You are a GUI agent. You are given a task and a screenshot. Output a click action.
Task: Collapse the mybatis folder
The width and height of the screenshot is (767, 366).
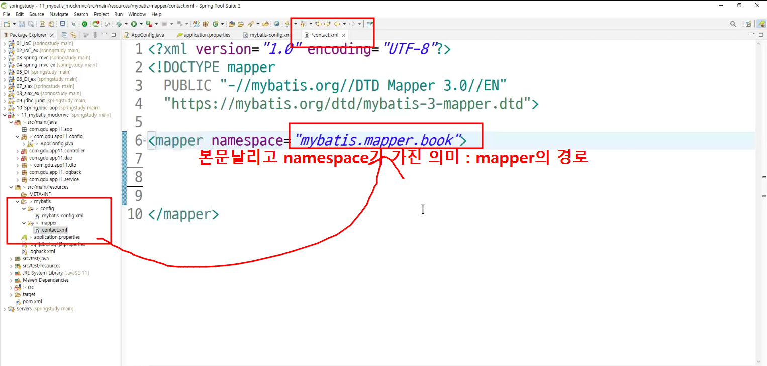[x=18, y=201]
